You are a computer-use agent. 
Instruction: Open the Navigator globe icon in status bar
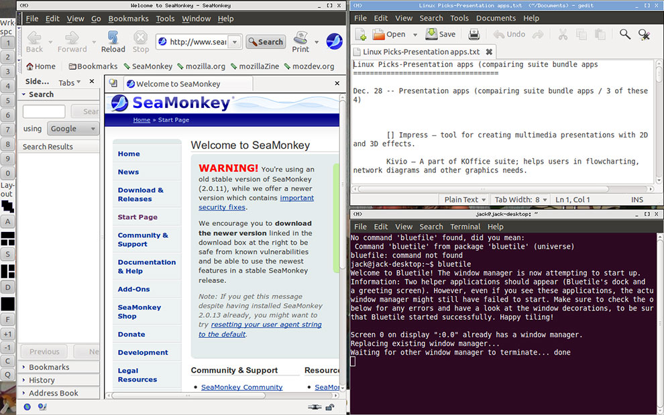[27, 407]
